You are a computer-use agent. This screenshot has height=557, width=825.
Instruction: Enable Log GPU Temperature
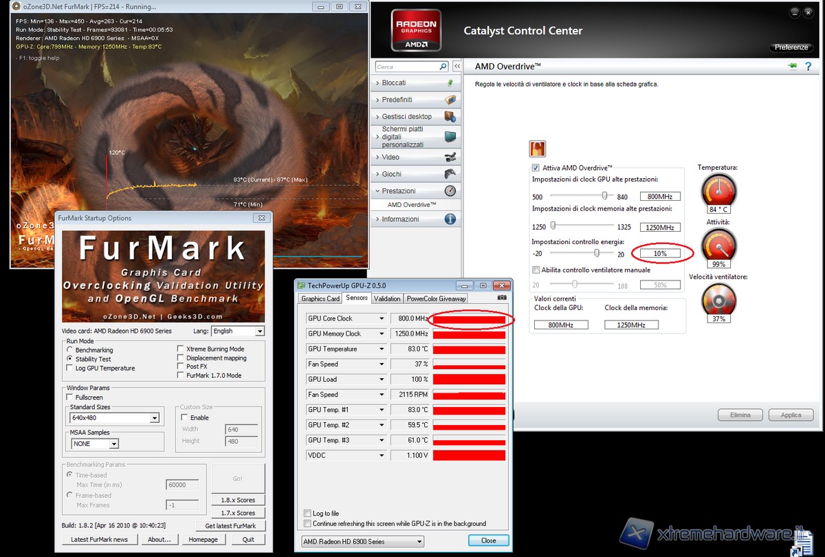pyautogui.click(x=69, y=368)
